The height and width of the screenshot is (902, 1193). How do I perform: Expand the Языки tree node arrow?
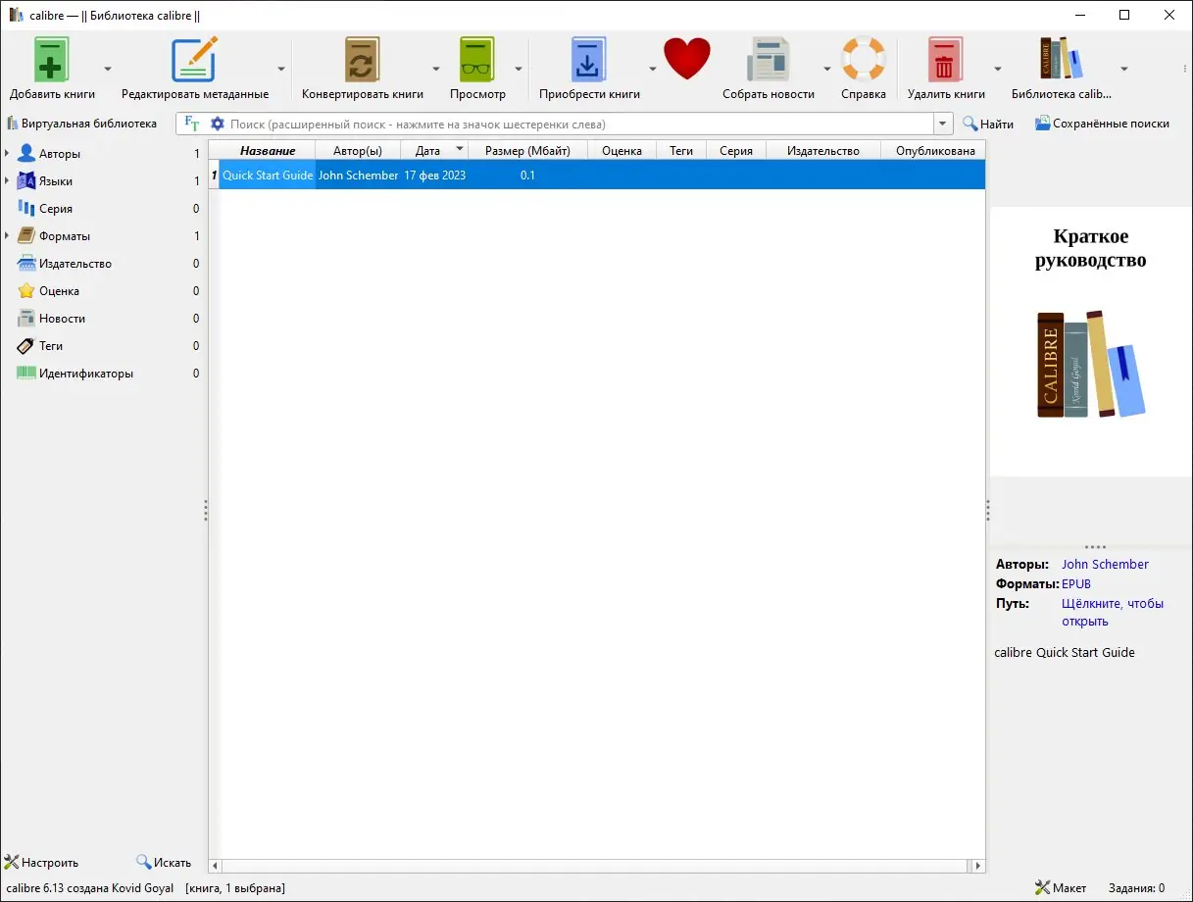pyautogui.click(x=7, y=181)
